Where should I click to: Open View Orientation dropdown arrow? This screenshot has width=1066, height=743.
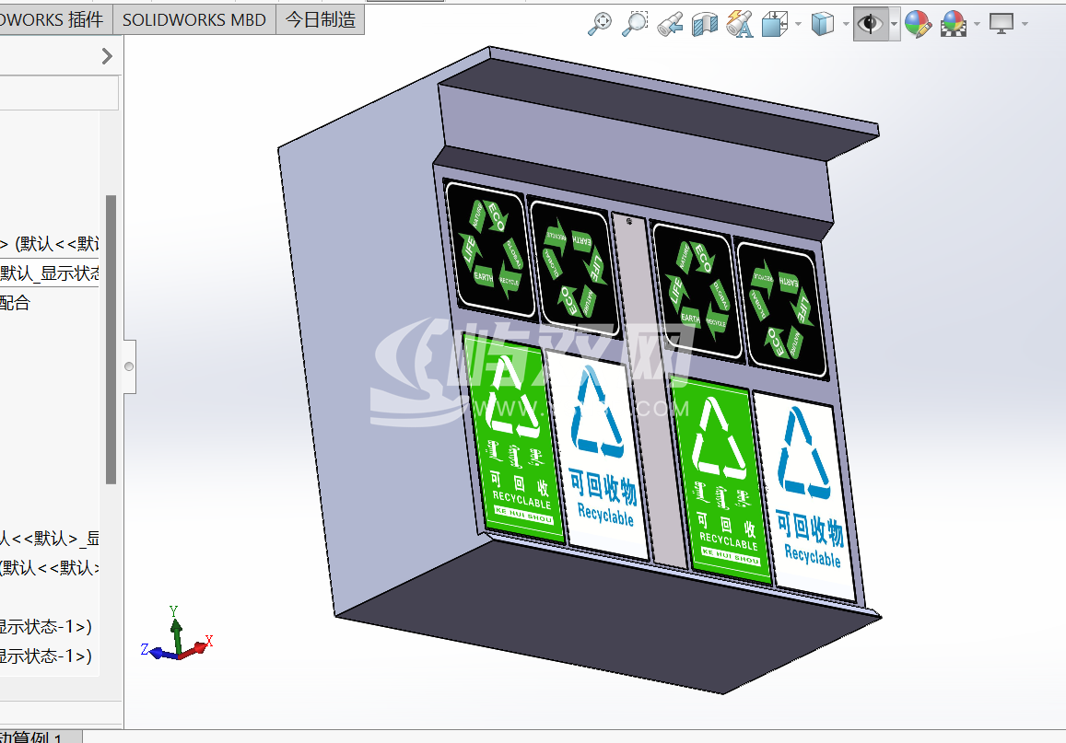[x=798, y=24]
